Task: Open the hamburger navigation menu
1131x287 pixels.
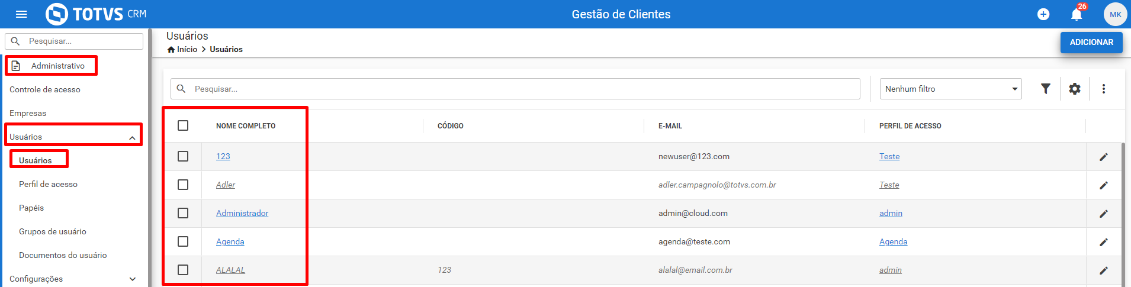Action: pos(21,14)
